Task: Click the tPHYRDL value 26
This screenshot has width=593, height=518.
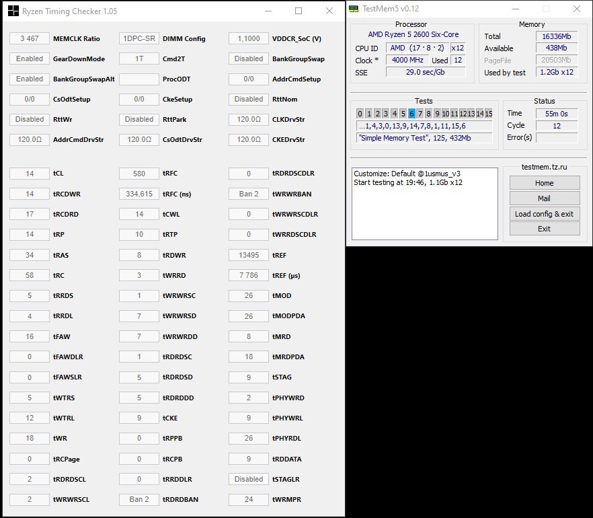Action: click(x=249, y=438)
